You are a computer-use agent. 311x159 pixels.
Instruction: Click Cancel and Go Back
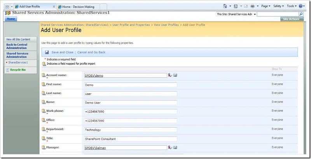91,52
